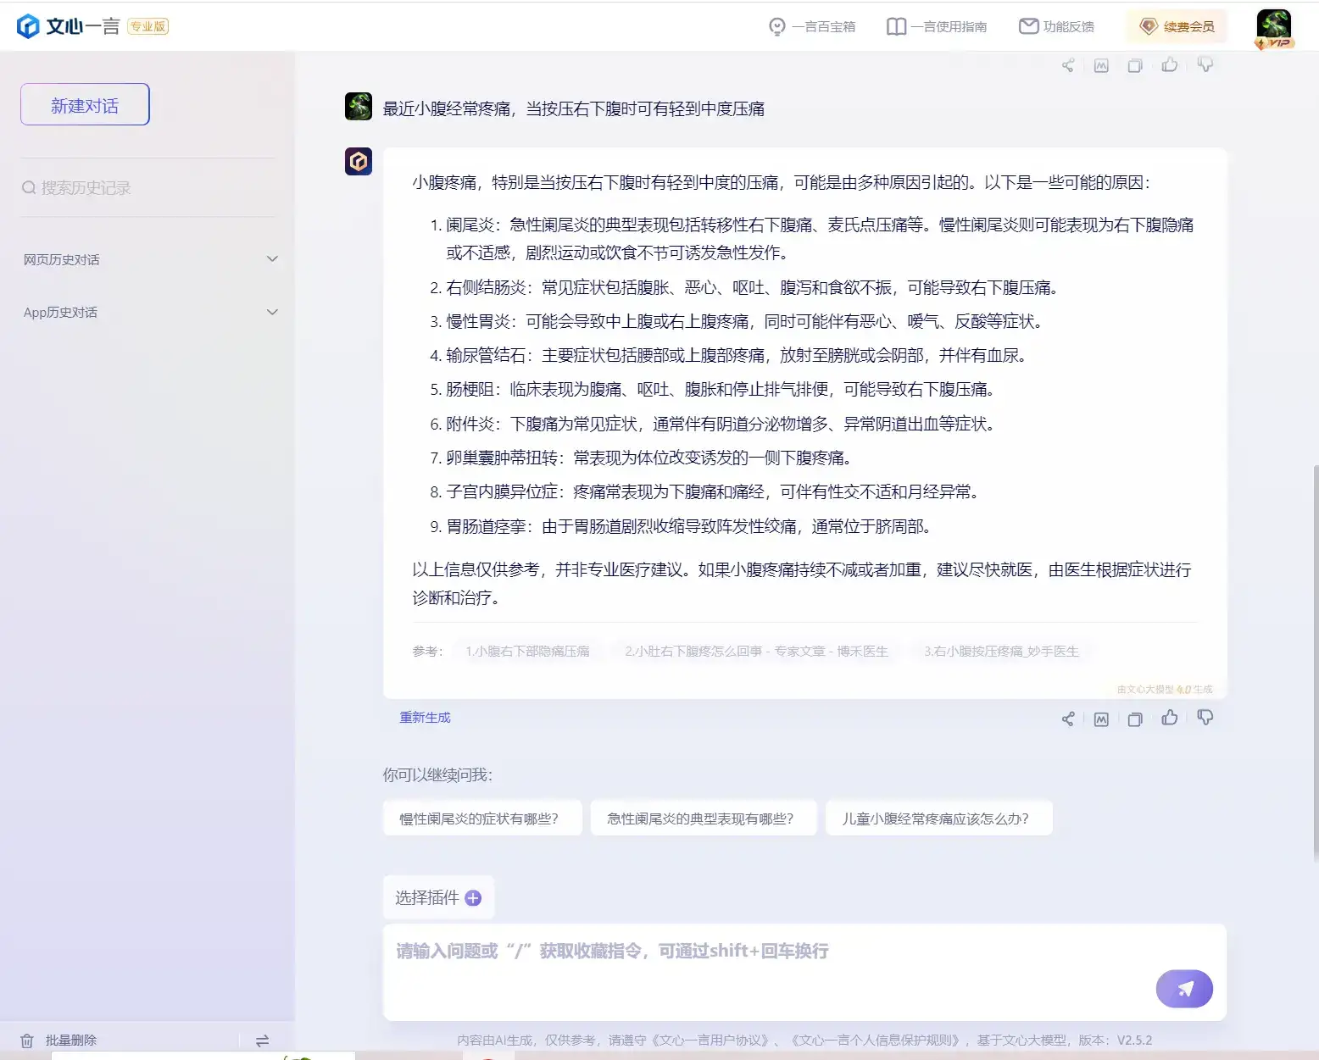Give a thumbs up to the answer
This screenshot has width=1319, height=1060.
pyautogui.click(x=1170, y=718)
